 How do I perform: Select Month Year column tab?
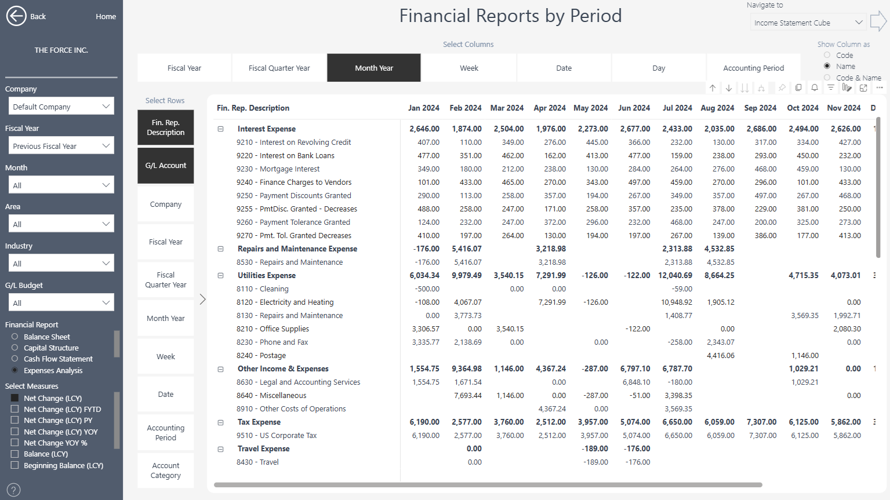pyautogui.click(x=374, y=68)
